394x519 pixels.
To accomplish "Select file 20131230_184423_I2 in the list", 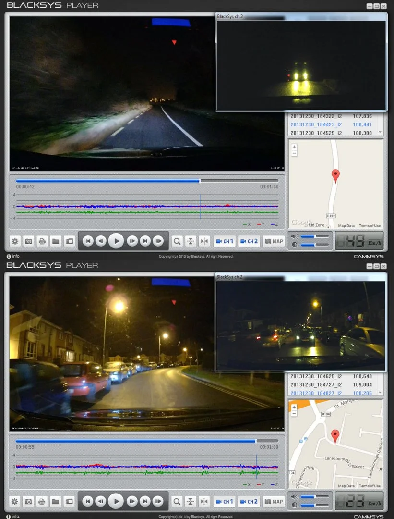I will click(x=331, y=124).
